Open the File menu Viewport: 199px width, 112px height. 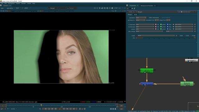coord(2,3)
